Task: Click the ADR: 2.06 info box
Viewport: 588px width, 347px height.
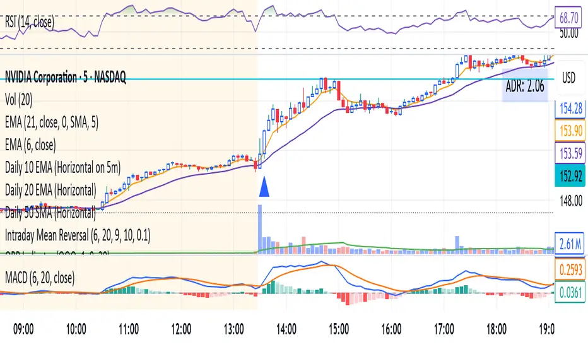Action: click(525, 86)
